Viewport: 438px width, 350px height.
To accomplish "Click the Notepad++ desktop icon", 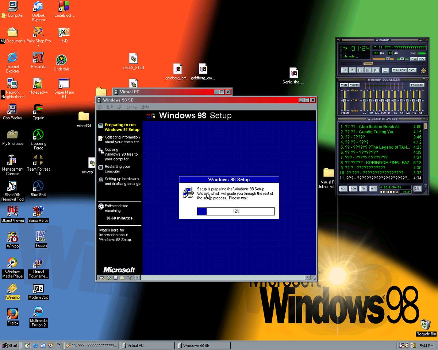I will point(38,84).
